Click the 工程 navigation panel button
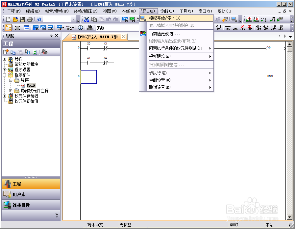The image size is (295, 229). pyautogui.click(x=31, y=184)
